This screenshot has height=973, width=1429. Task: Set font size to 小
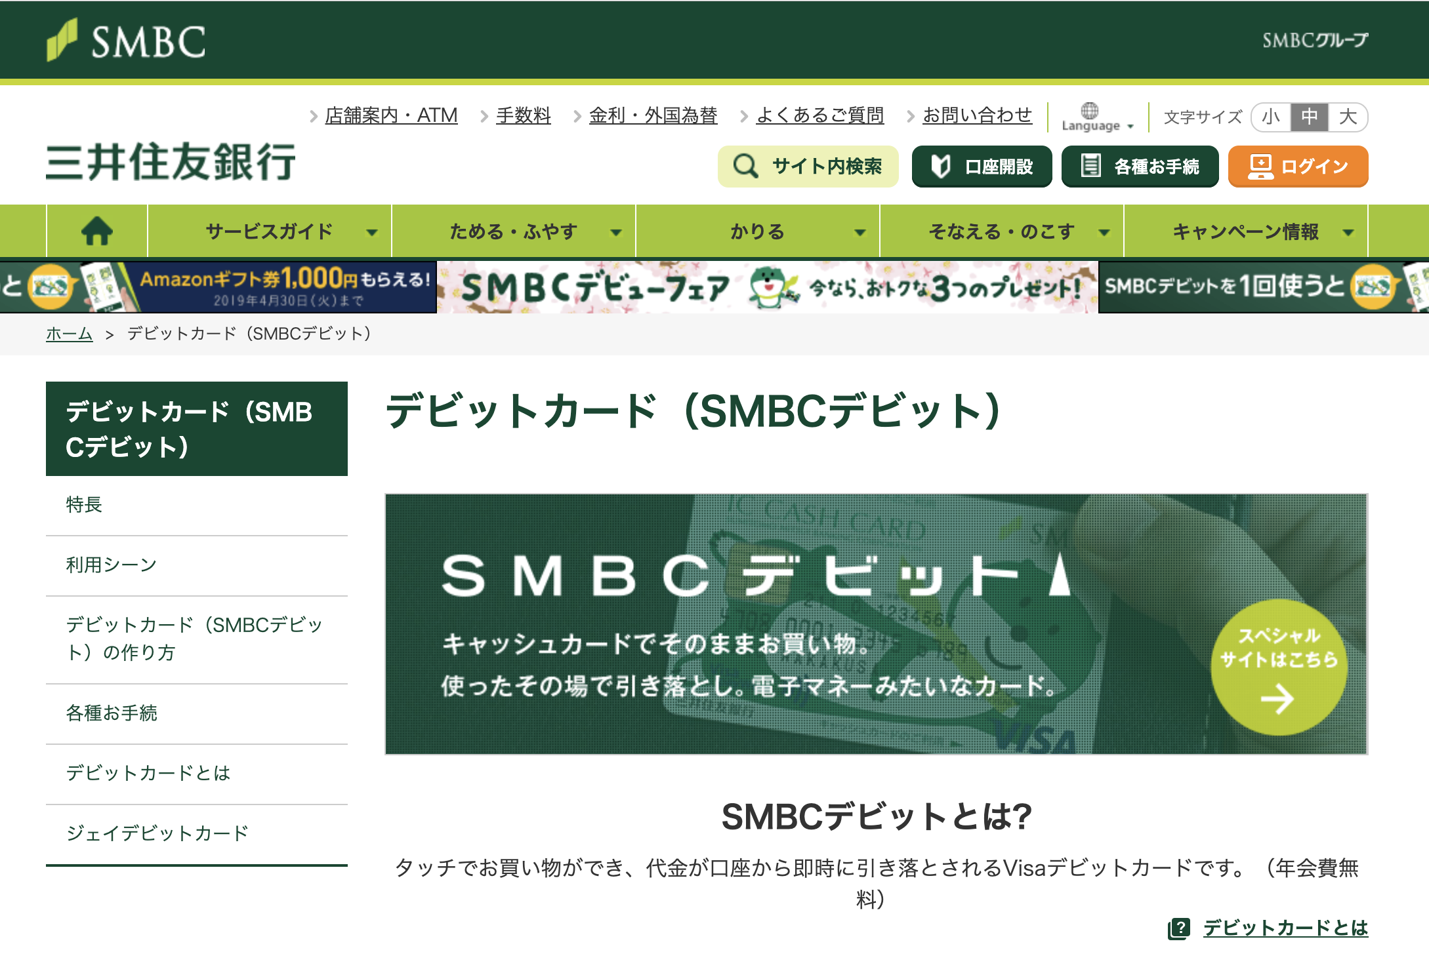(x=1271, y=117)
